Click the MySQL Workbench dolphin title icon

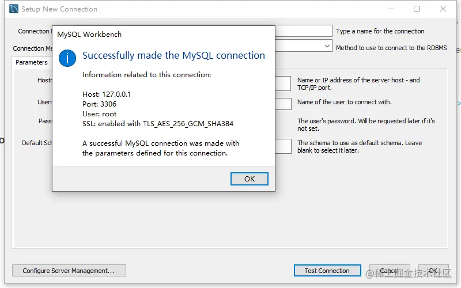click(14, 9)
